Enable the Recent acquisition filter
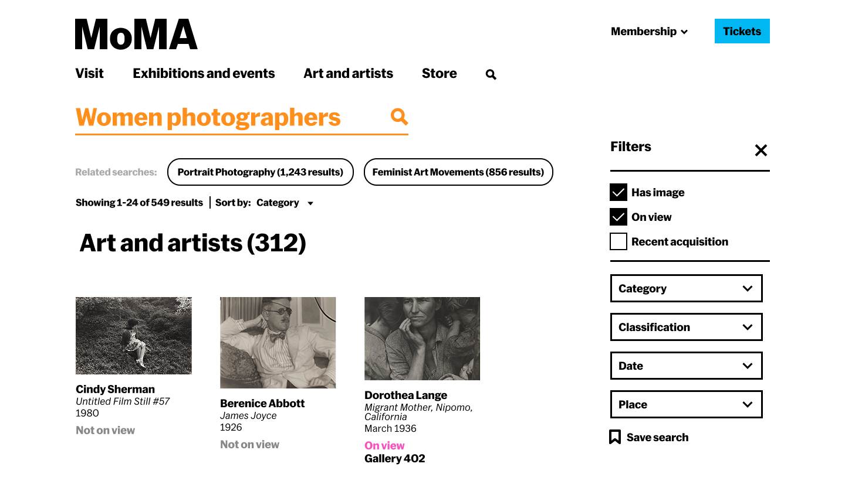Viewport: 845px width, 491px height. coord(618,241)
